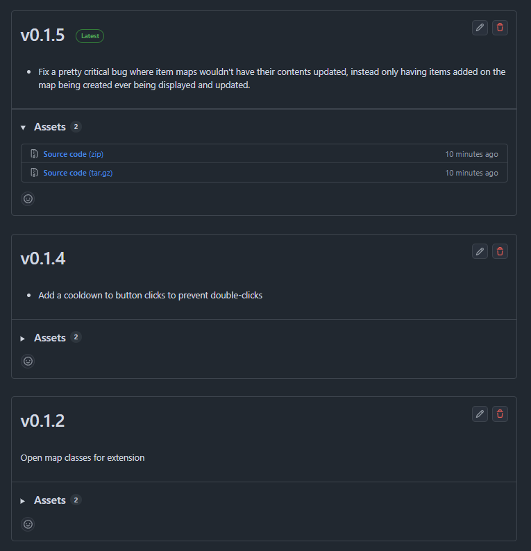Delete the v0.1.2 release using trash icon
The height and width of the screenshot is (551, 531).
click(500, 414)
